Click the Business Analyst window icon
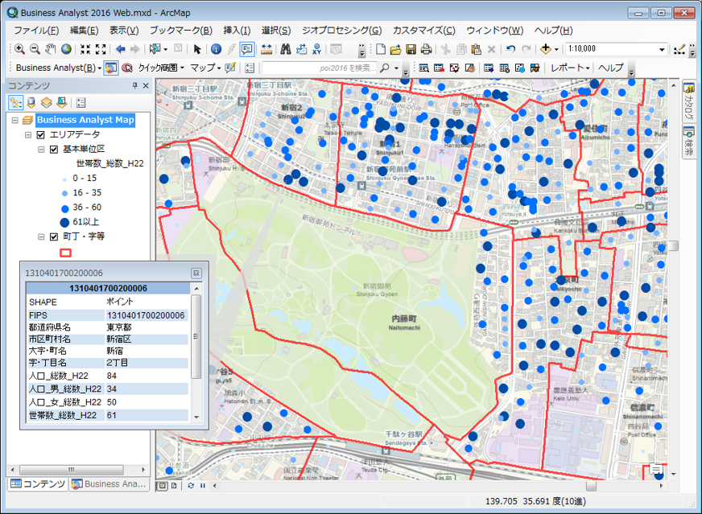 pos(111,68)
